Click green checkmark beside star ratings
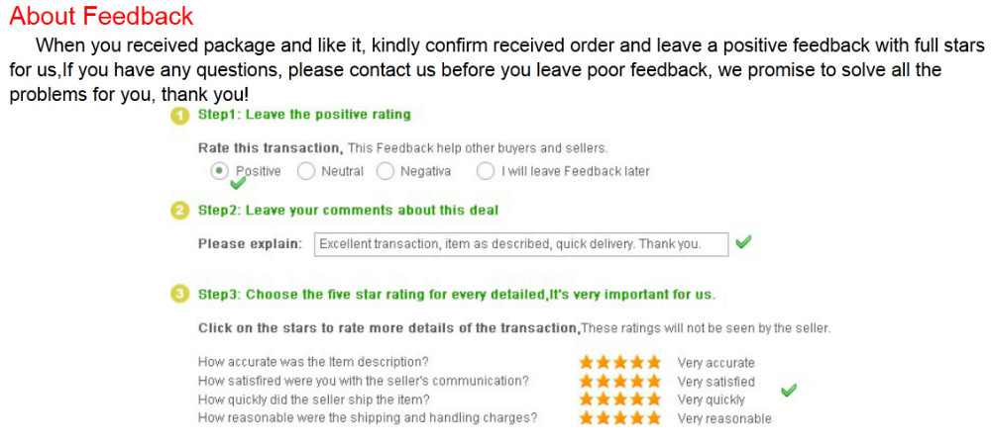The width and height of the screenshot is (991, 444). click(789, 391)
